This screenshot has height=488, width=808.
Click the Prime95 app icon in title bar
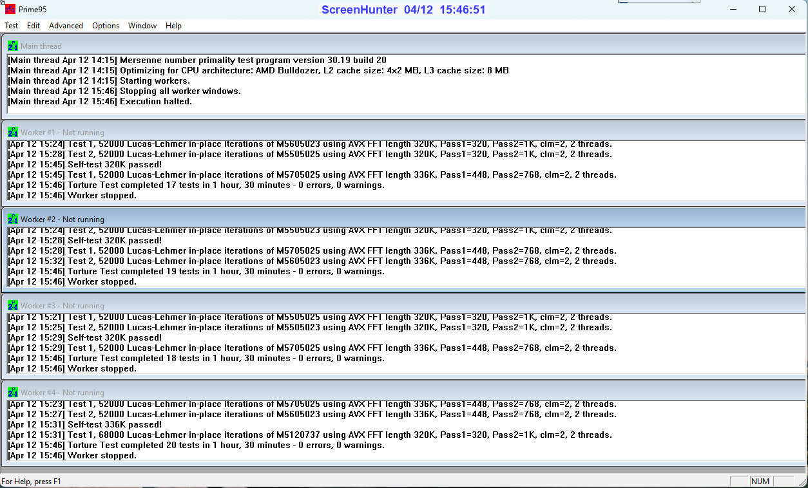click(10, 9)
